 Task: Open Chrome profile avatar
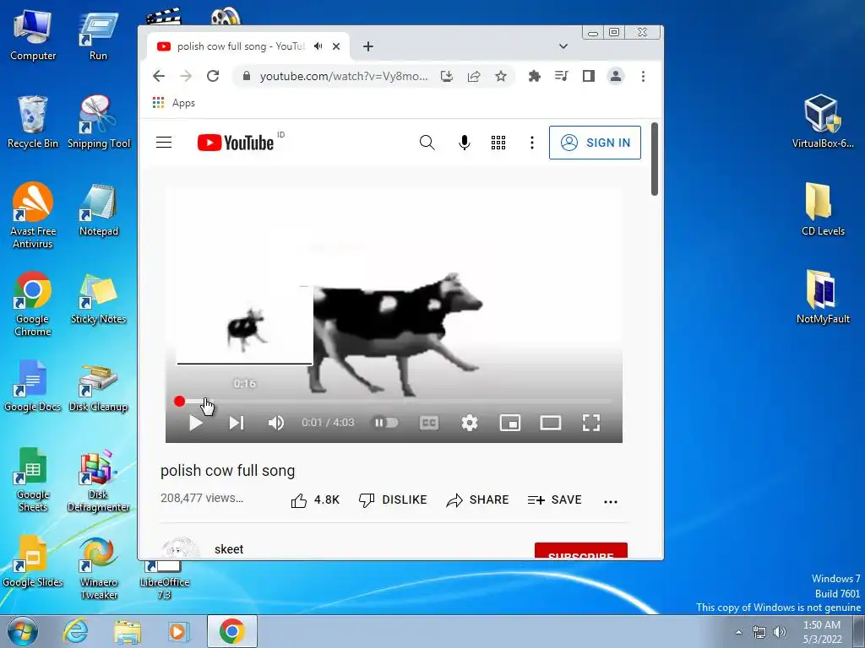(x=616, y=76)
